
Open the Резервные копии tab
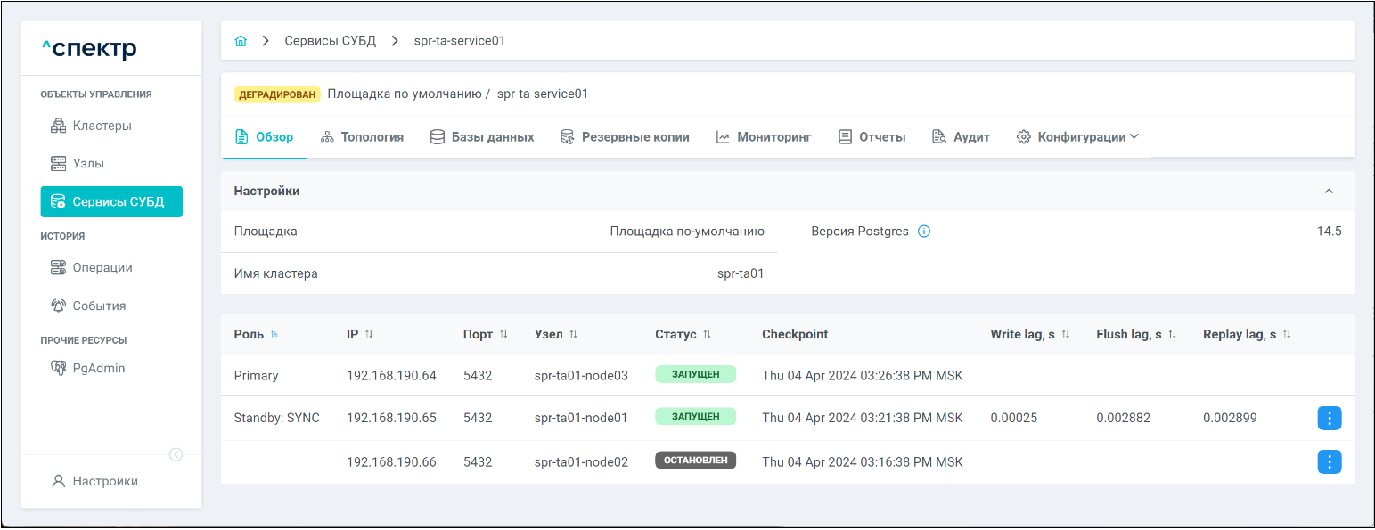(625, 137)
